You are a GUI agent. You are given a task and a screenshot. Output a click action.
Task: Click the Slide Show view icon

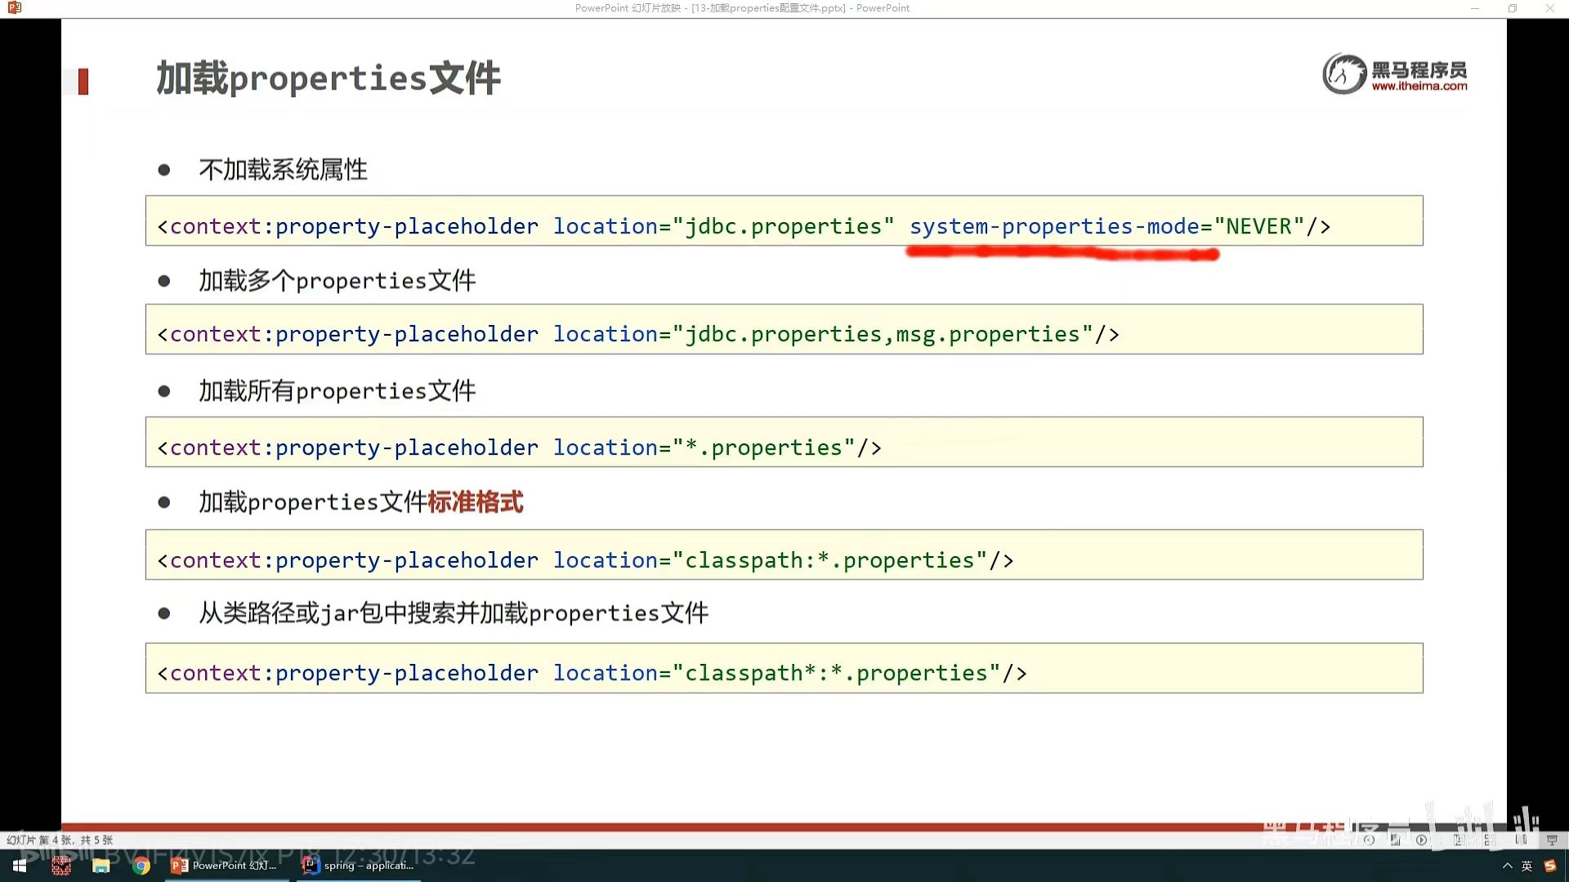pyautogui.click(x=1552, y=840)
